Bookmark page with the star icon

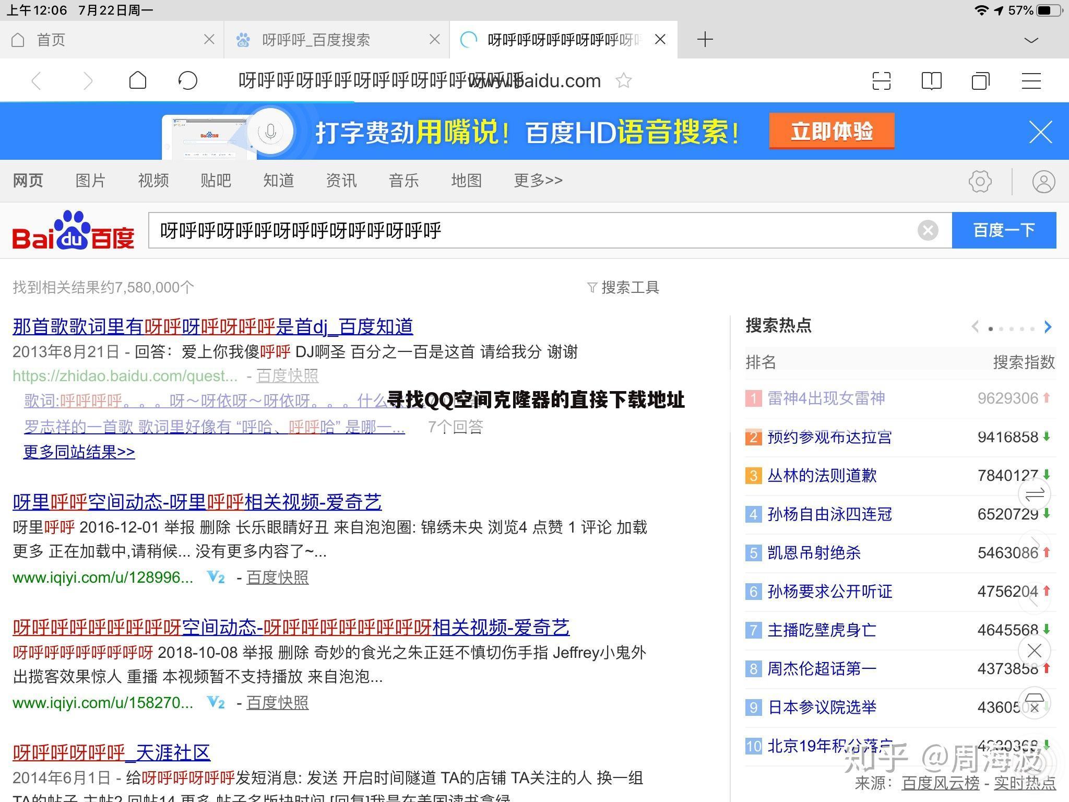coord(624,80)
